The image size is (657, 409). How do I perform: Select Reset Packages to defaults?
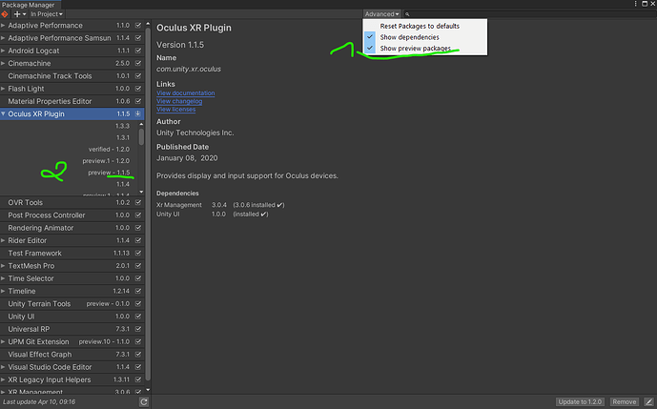[x=425, y=26]
